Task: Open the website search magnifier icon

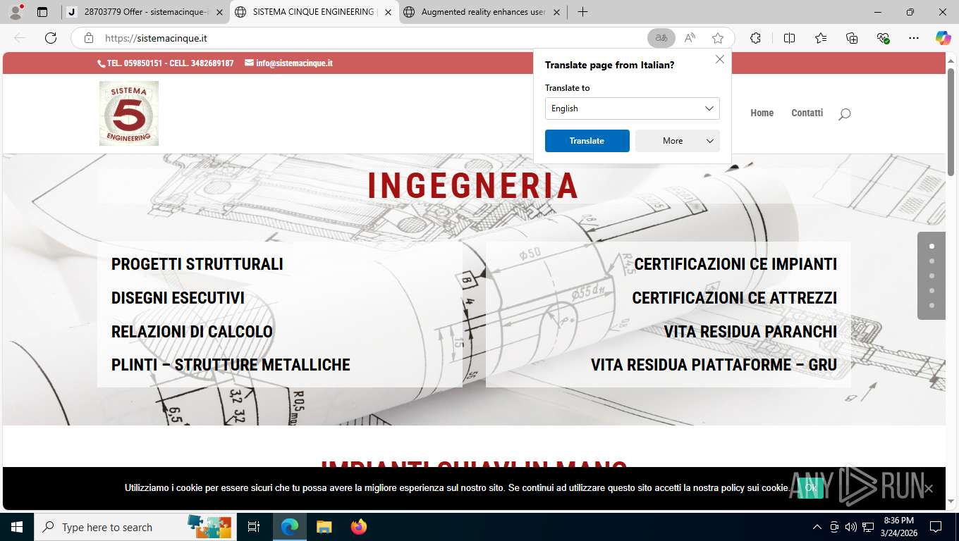Action: coord(844,114)
